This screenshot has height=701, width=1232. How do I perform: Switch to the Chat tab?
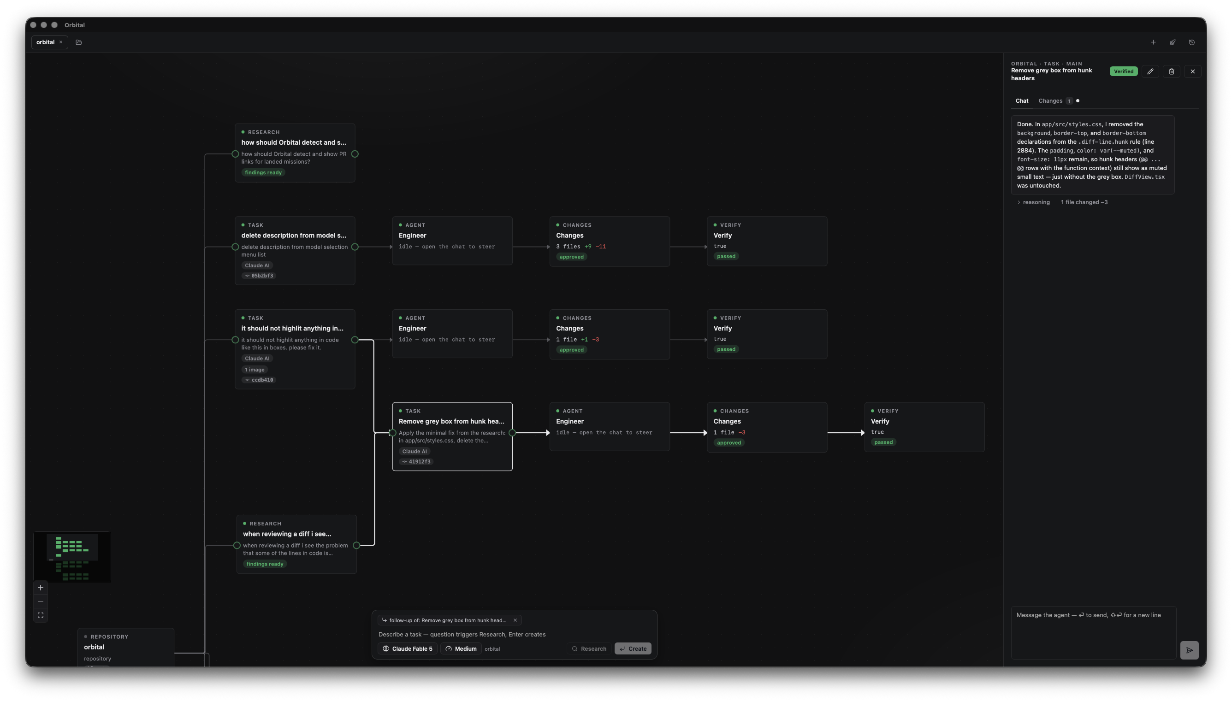click(1022, 100)
